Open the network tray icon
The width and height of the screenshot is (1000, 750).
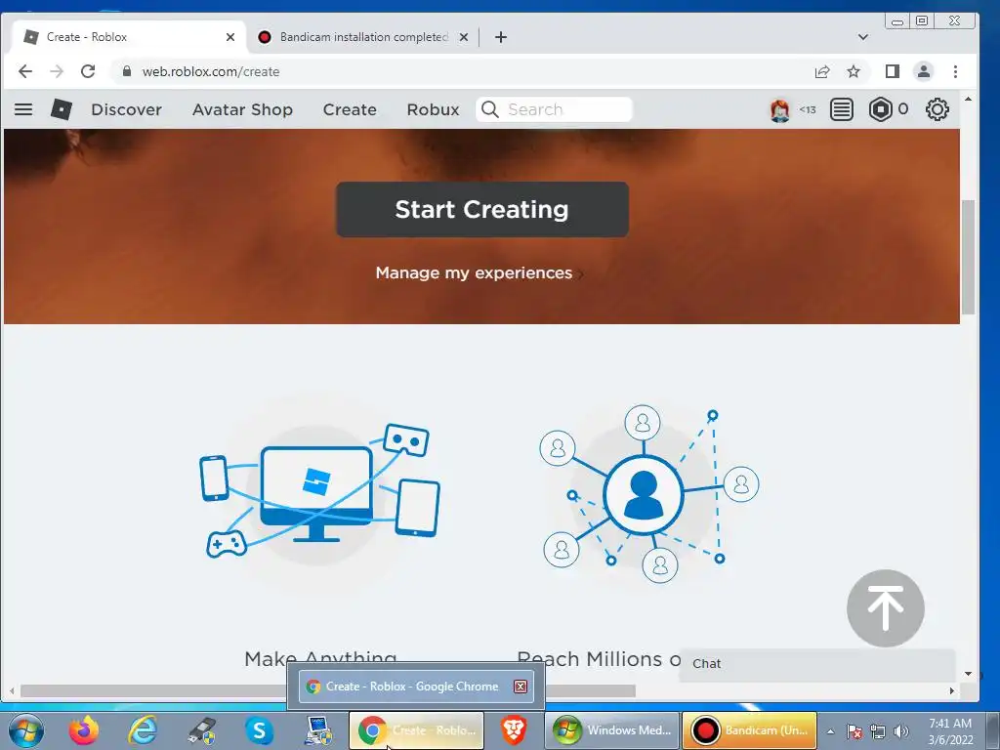click(x=878, y=731)
